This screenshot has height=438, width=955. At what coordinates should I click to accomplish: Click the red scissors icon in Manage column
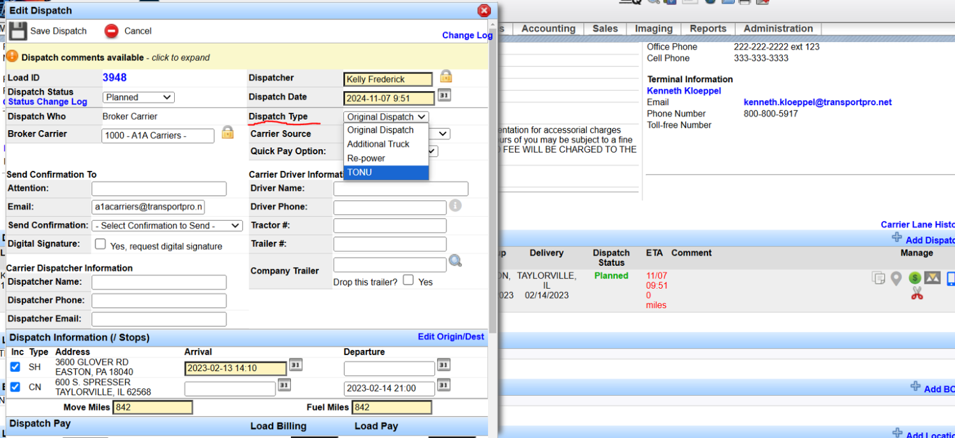(917, 294)
